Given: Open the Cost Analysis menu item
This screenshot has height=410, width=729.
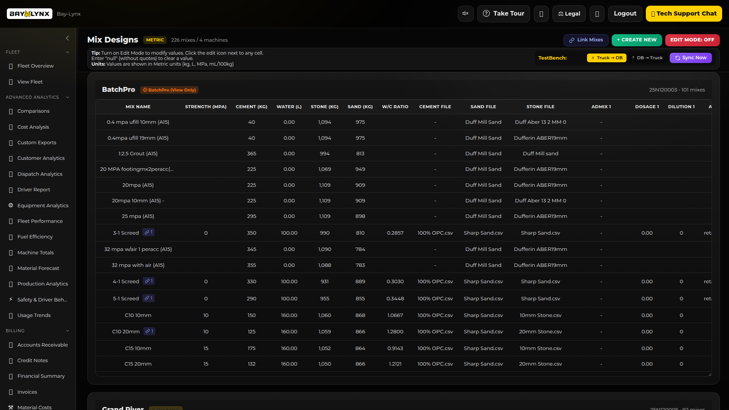Looking at the screenshot, I should [x=33, y=127].
